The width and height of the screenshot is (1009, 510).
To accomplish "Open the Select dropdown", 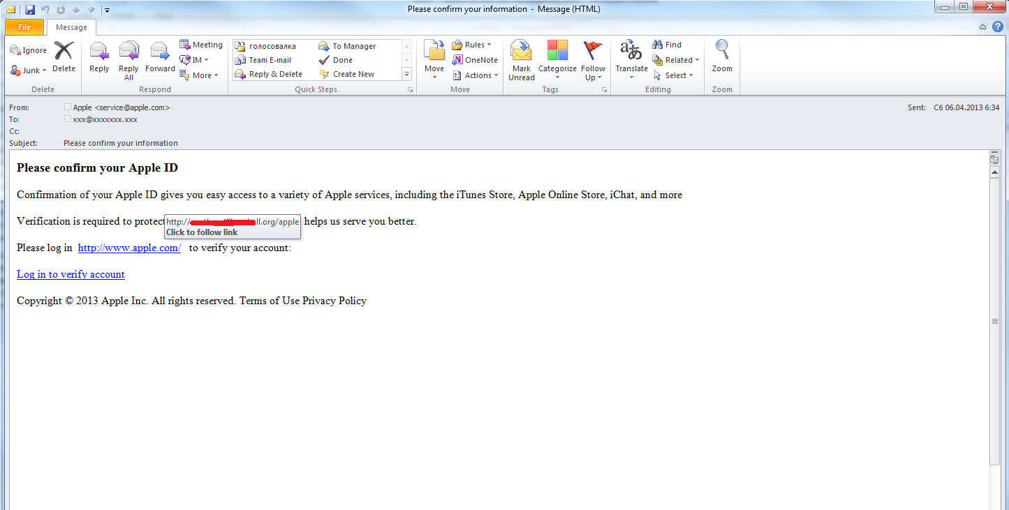I will tap(673, 75).
